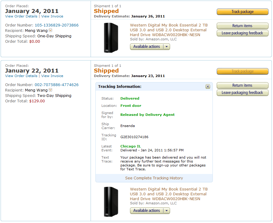Close the Tracking Information popup
The width and height of the screenshot is (273, 223).
(x=208, y=86)
